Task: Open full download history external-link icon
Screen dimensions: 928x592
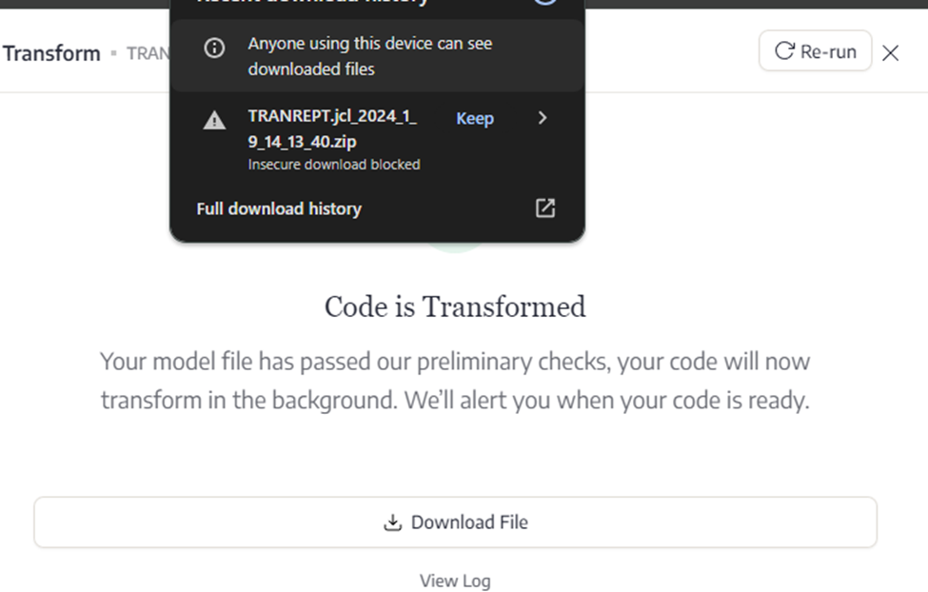Action: [545, 208]
